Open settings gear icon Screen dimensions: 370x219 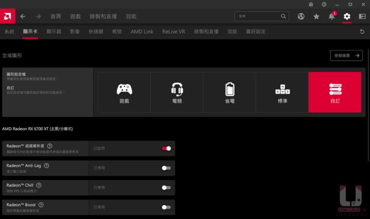coord(347,16)
